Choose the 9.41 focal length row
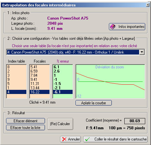This screenshot has width=151, height=145. pyautogui.click(x=40, y=80)
